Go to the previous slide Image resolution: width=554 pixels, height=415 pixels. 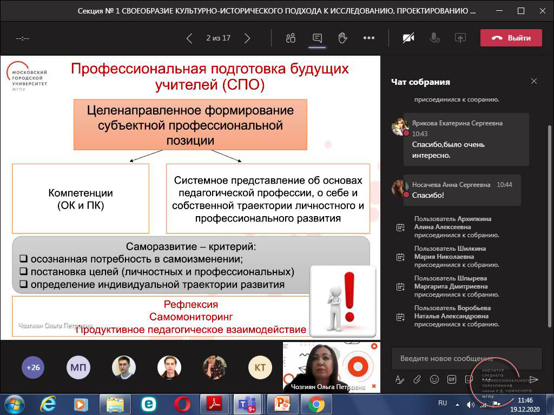coord(189,38)
